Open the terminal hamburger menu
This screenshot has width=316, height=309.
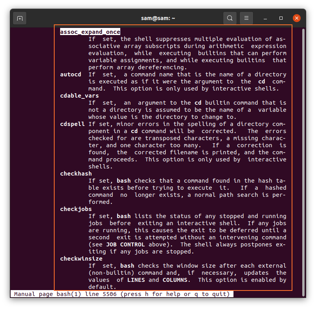click(x=246, y=18)
